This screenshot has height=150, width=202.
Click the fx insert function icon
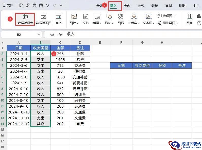coord(60,35)
